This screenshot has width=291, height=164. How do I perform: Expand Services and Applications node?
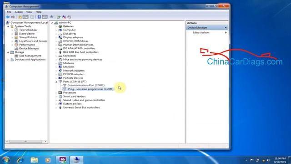(8, 60)
